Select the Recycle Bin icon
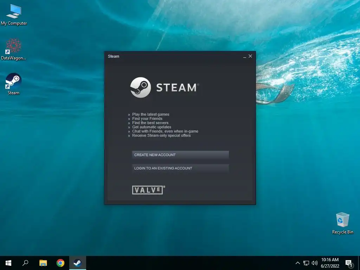360x270 pixels. click(x=342, y=223)
